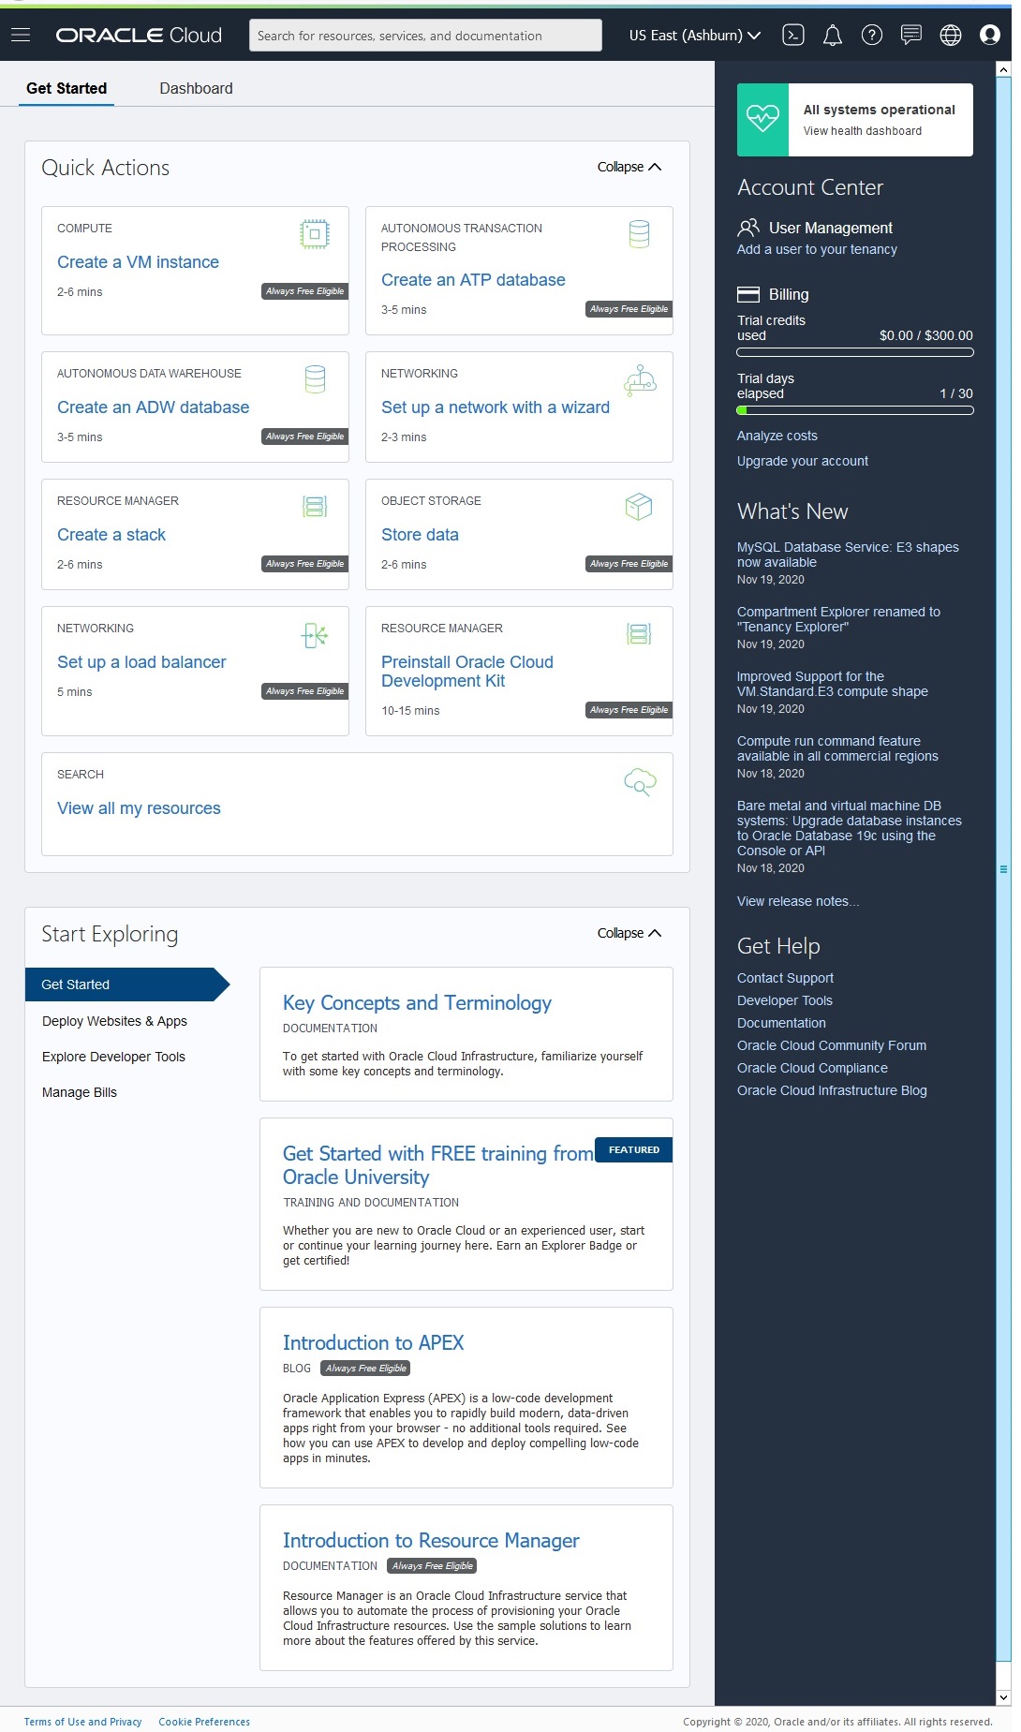Open Preinstall Oracle Cloud Development Kit

(x=467, y=672)
